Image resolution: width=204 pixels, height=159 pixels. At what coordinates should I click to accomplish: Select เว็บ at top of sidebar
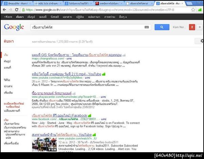coord(6,55)
